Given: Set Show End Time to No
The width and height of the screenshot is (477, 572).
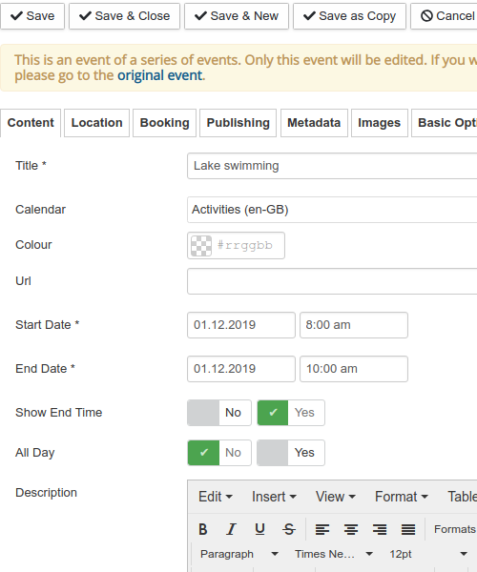Looking at the screenshot, I should [x=219, y=413].
